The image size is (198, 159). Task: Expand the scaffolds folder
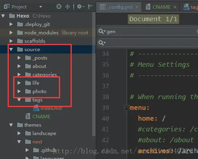[11, 41]
